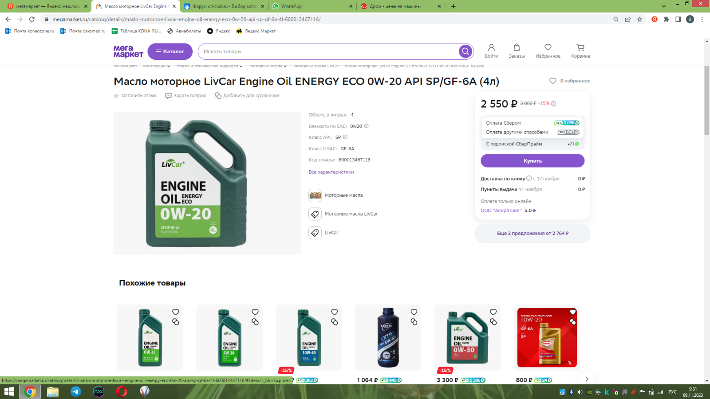This screenshot has width=710, height=399.
Task: Bookmark this page with the star
Action: click(639, 19)
